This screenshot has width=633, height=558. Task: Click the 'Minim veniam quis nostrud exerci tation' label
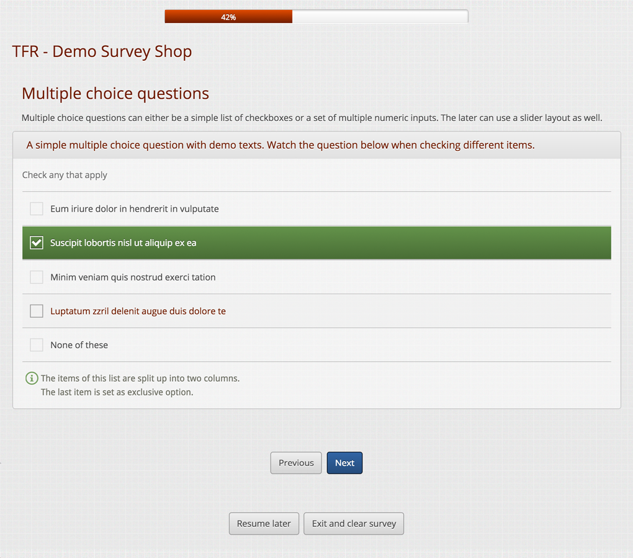(133, 277)
